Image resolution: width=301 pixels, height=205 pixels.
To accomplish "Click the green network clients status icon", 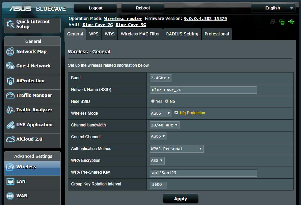I will point(282,22).
